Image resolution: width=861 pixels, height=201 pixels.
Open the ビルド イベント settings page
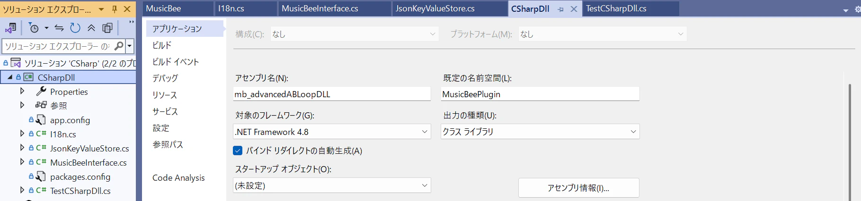[x=176, y=62]
